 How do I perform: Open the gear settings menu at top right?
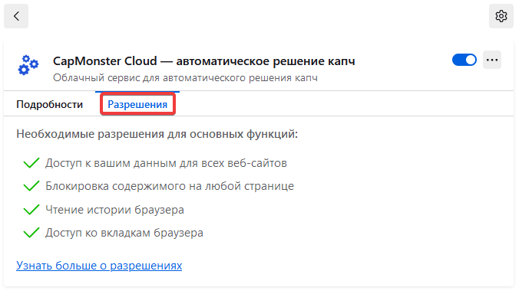501,16
